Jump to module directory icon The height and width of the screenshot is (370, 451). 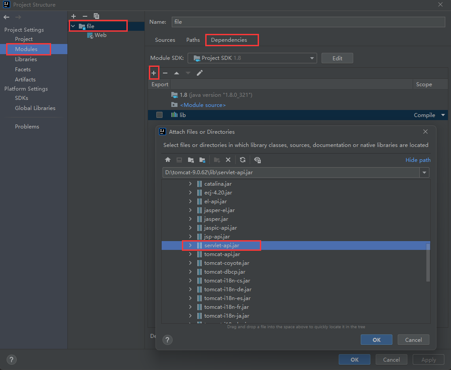(x=202, y=160)
